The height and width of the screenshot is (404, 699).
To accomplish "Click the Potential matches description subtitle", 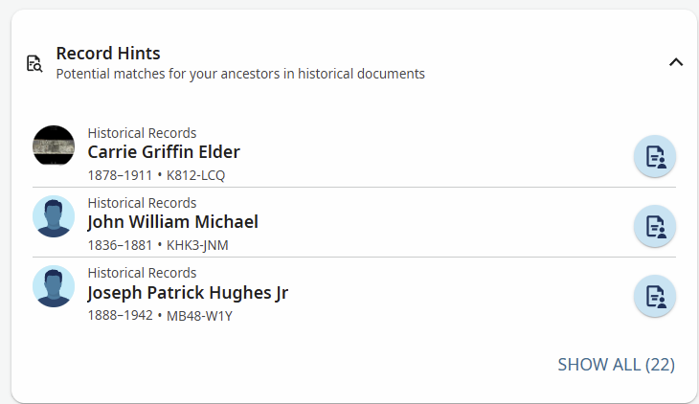I will (x=240, y=74).
